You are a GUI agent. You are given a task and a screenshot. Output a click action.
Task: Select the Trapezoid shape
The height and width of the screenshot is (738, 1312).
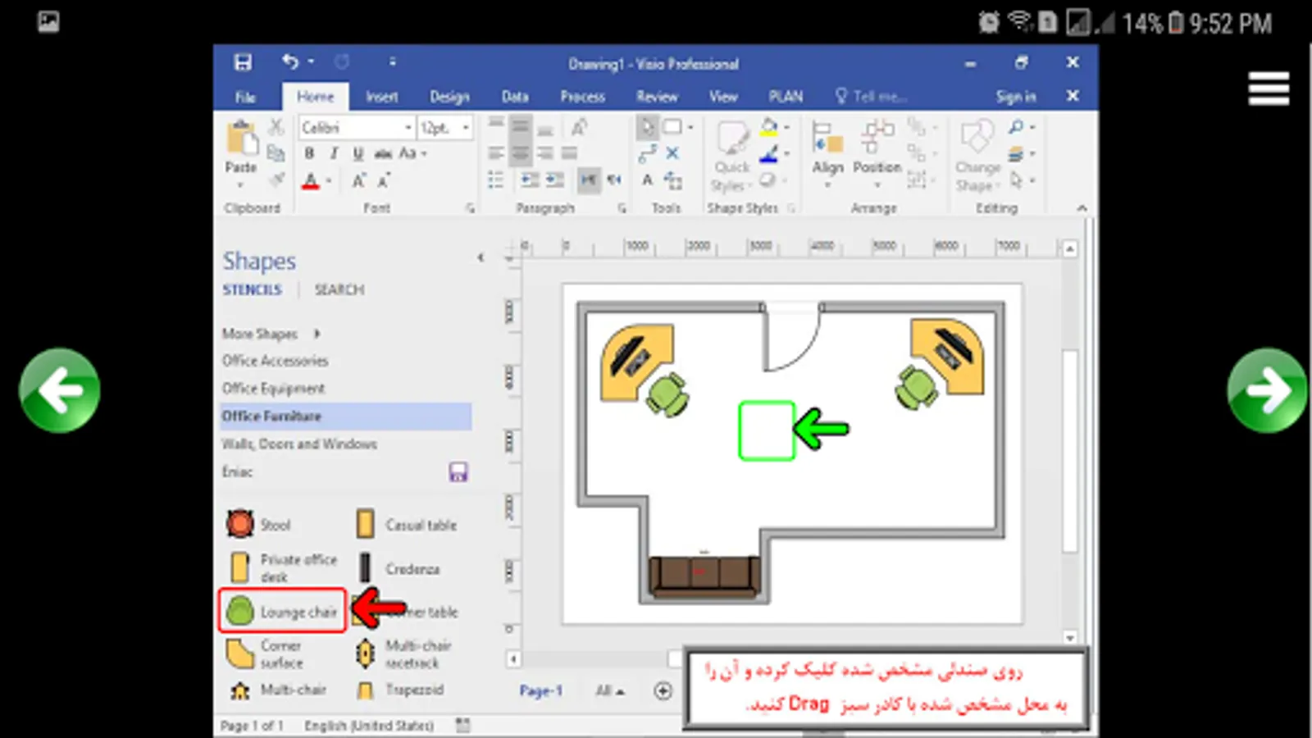point(401,690)
